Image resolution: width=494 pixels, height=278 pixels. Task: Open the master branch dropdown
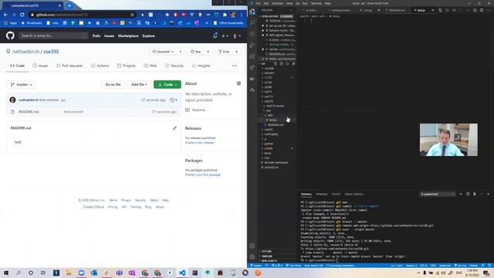click(21, 84)
